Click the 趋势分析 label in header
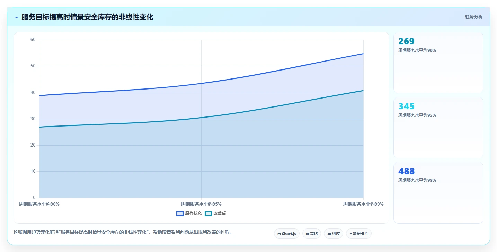 pos(473,17)
